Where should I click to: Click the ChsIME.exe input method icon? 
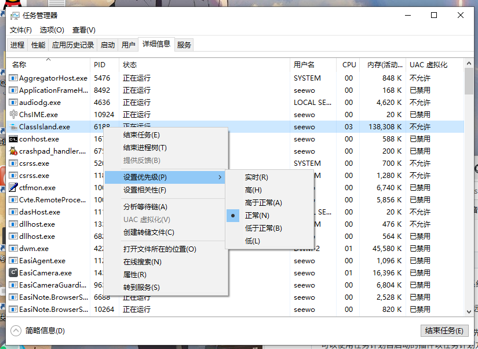tap(13, 114)
